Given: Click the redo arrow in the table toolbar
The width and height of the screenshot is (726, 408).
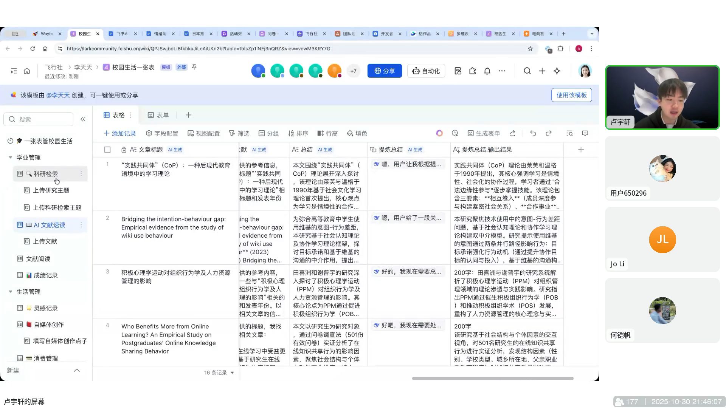Looking at the screenshot, I should (x=549, y=133).
